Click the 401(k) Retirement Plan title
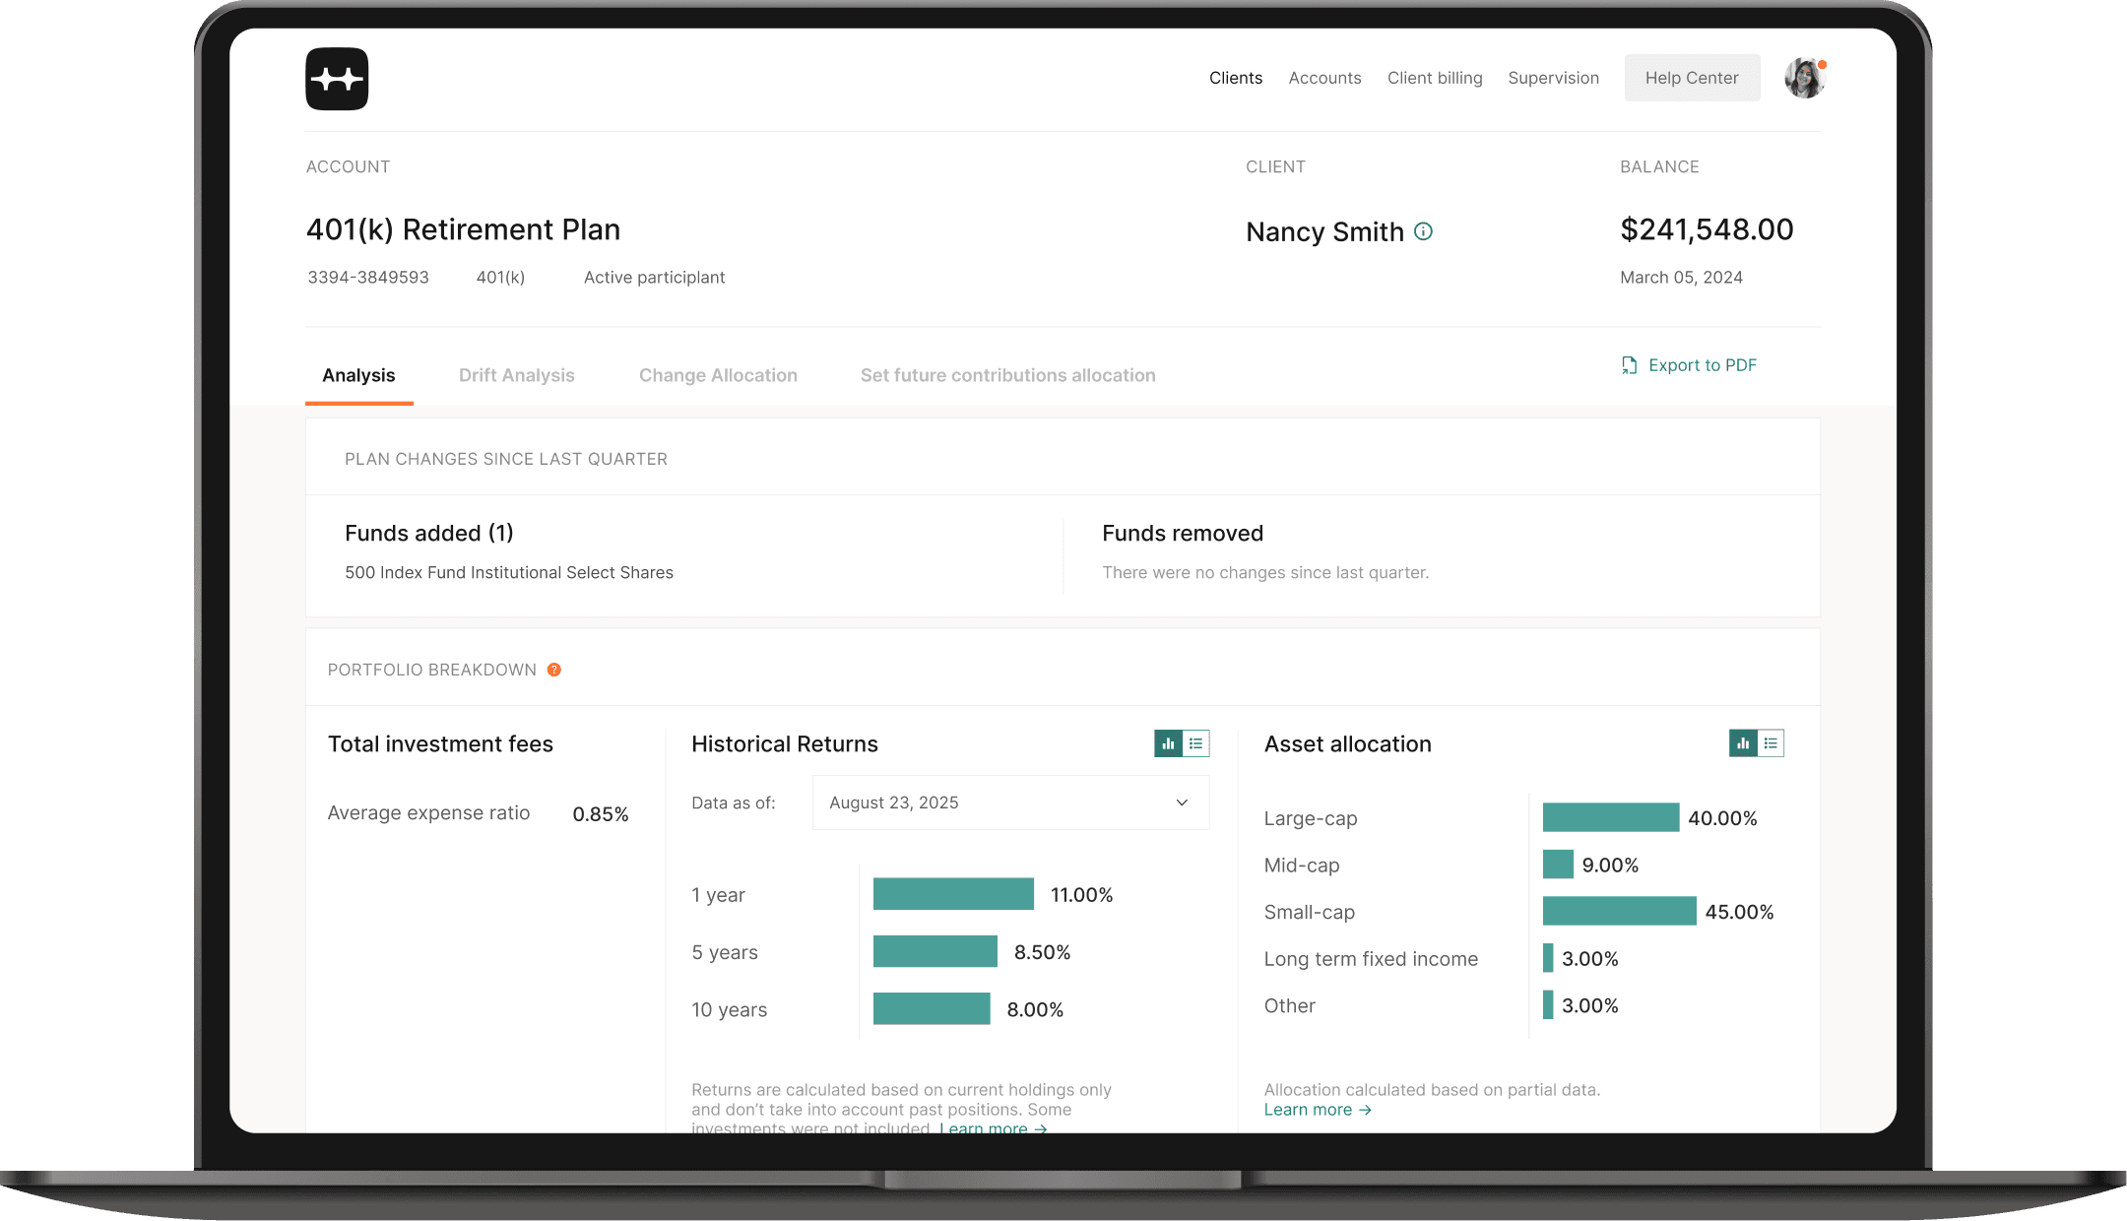Image resolution: width=2127 pixels, height=1221 pixels. (463, 229)
